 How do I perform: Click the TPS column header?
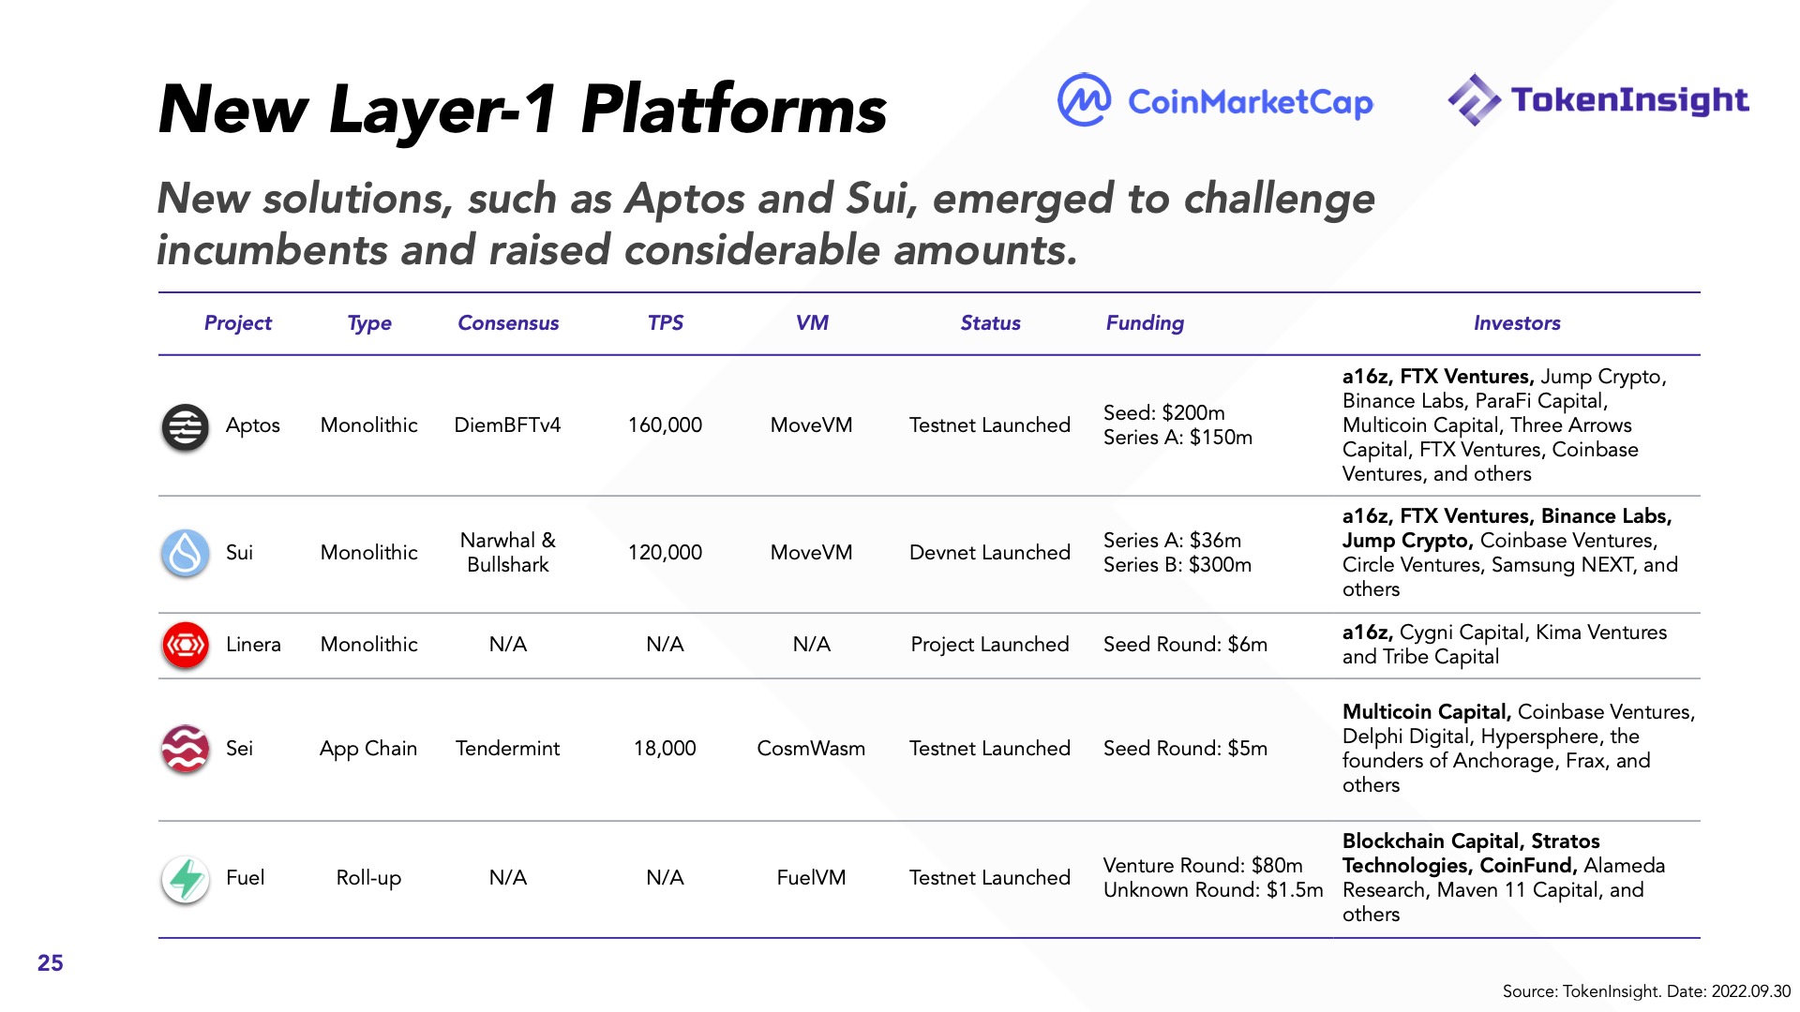[x=665, y=323]
